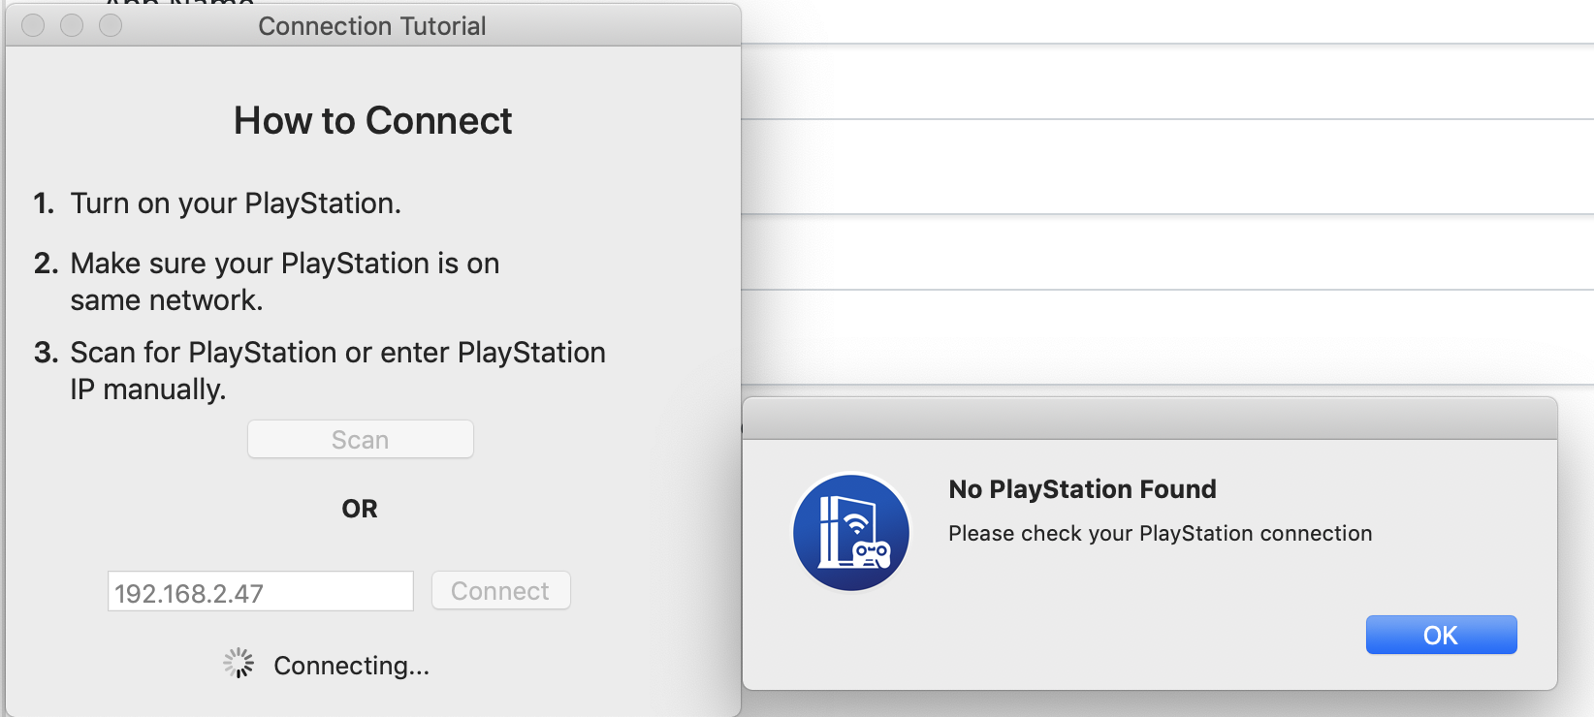Click the Connect button beside the IP field

pos(500,591)
